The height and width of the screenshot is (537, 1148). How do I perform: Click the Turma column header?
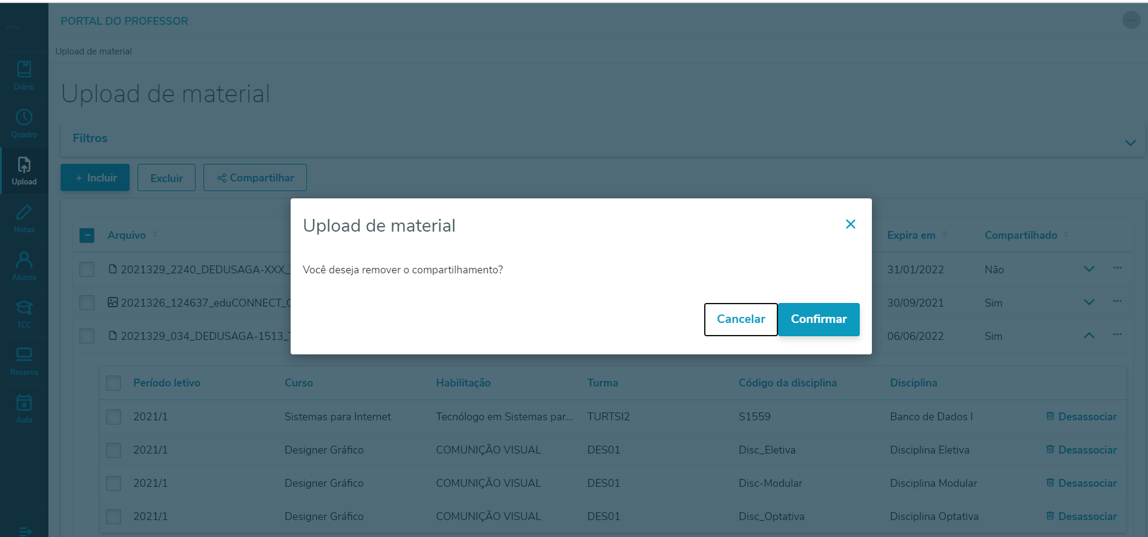(602, 383)
